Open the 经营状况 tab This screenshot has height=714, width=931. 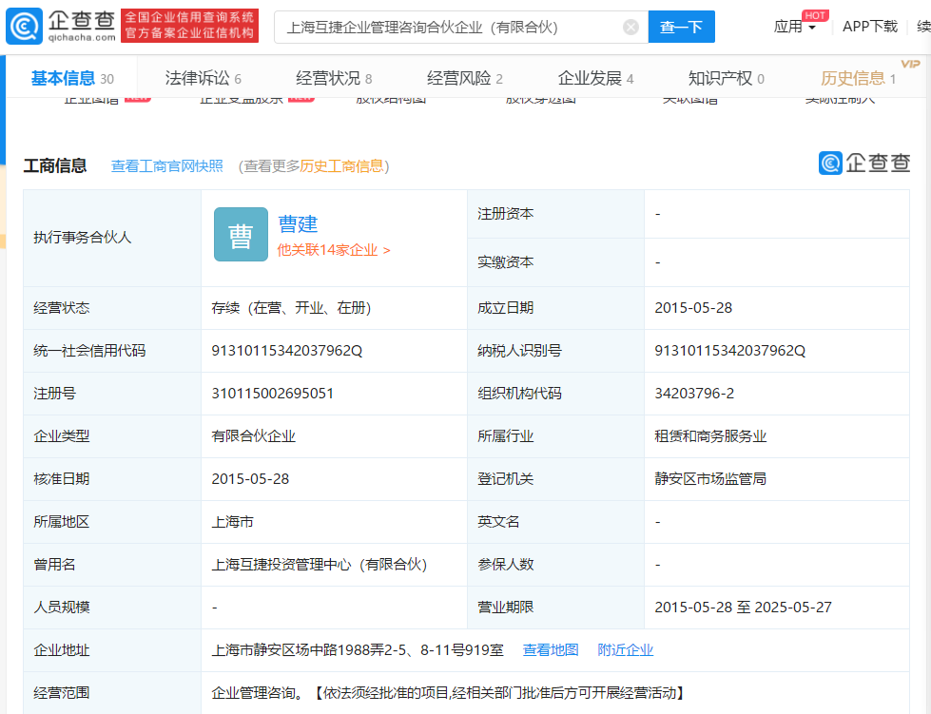(x=334, y=78)
